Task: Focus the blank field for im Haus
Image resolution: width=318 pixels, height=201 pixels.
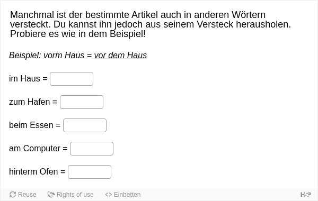Action: pos(72,79)
